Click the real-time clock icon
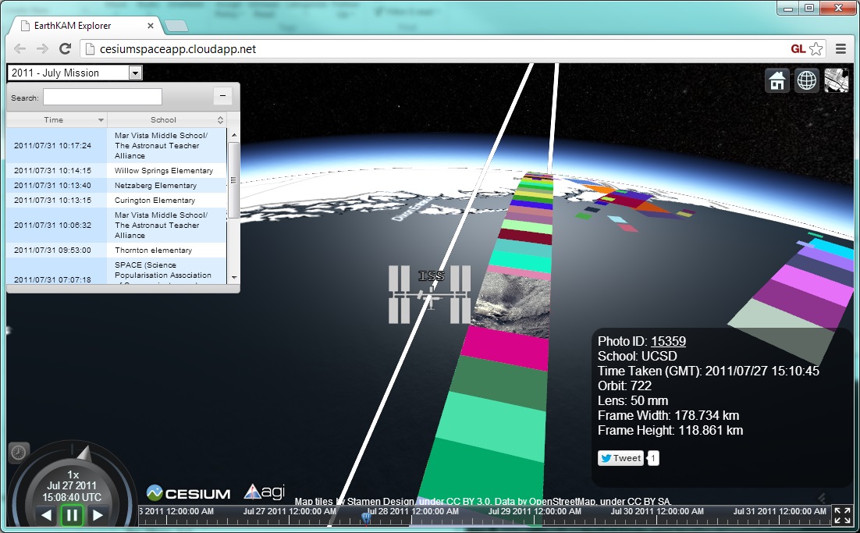 coord(19,453)
